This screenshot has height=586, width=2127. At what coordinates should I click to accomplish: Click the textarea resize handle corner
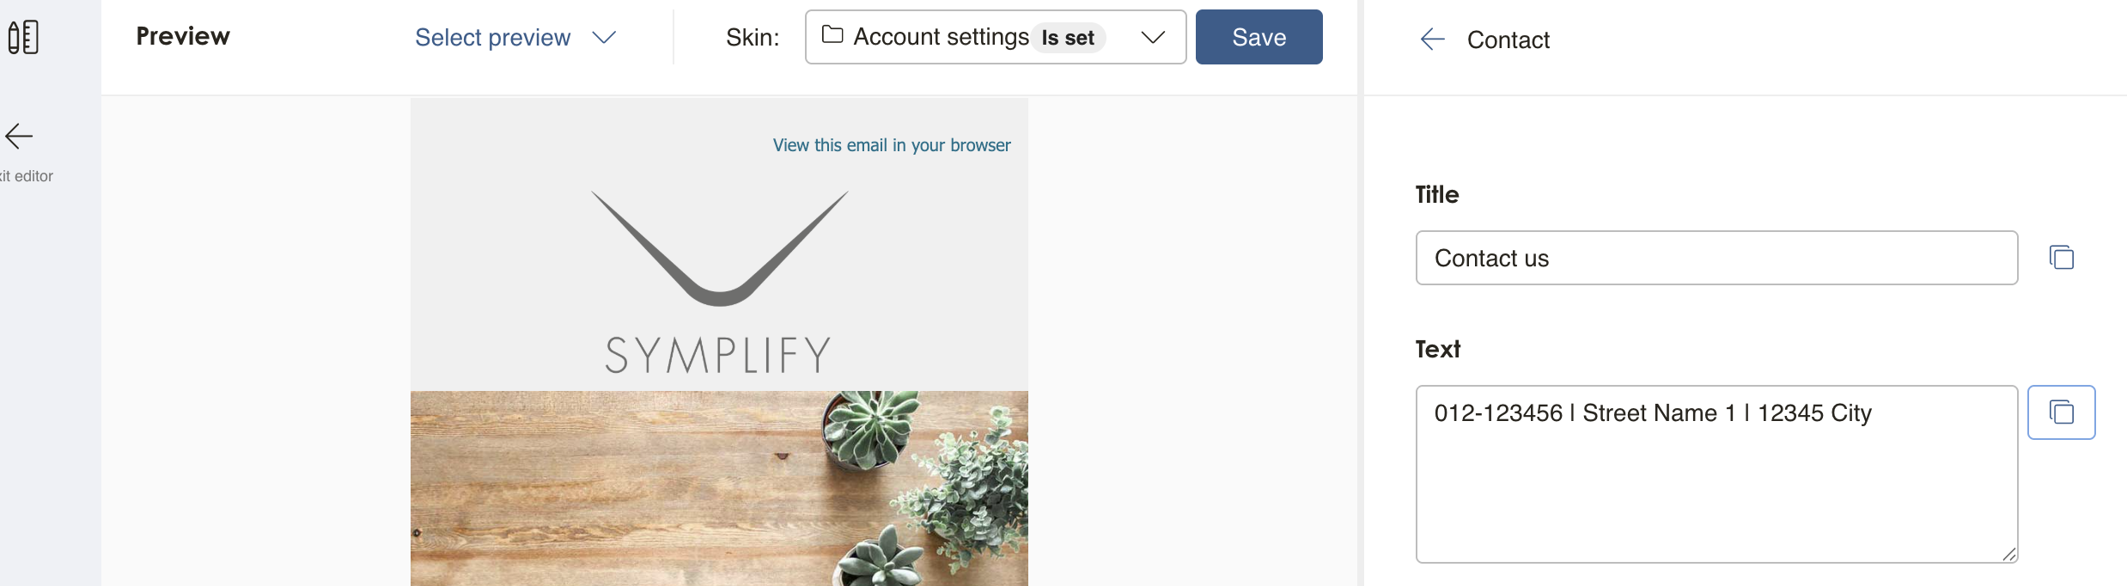tap(2008, 554)
